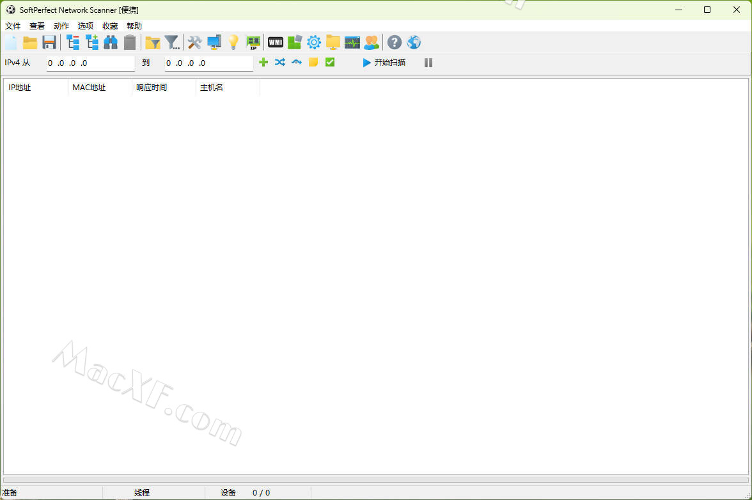Open the advanced filter funnel icon
752x500 pixels.
coord(172,43)
